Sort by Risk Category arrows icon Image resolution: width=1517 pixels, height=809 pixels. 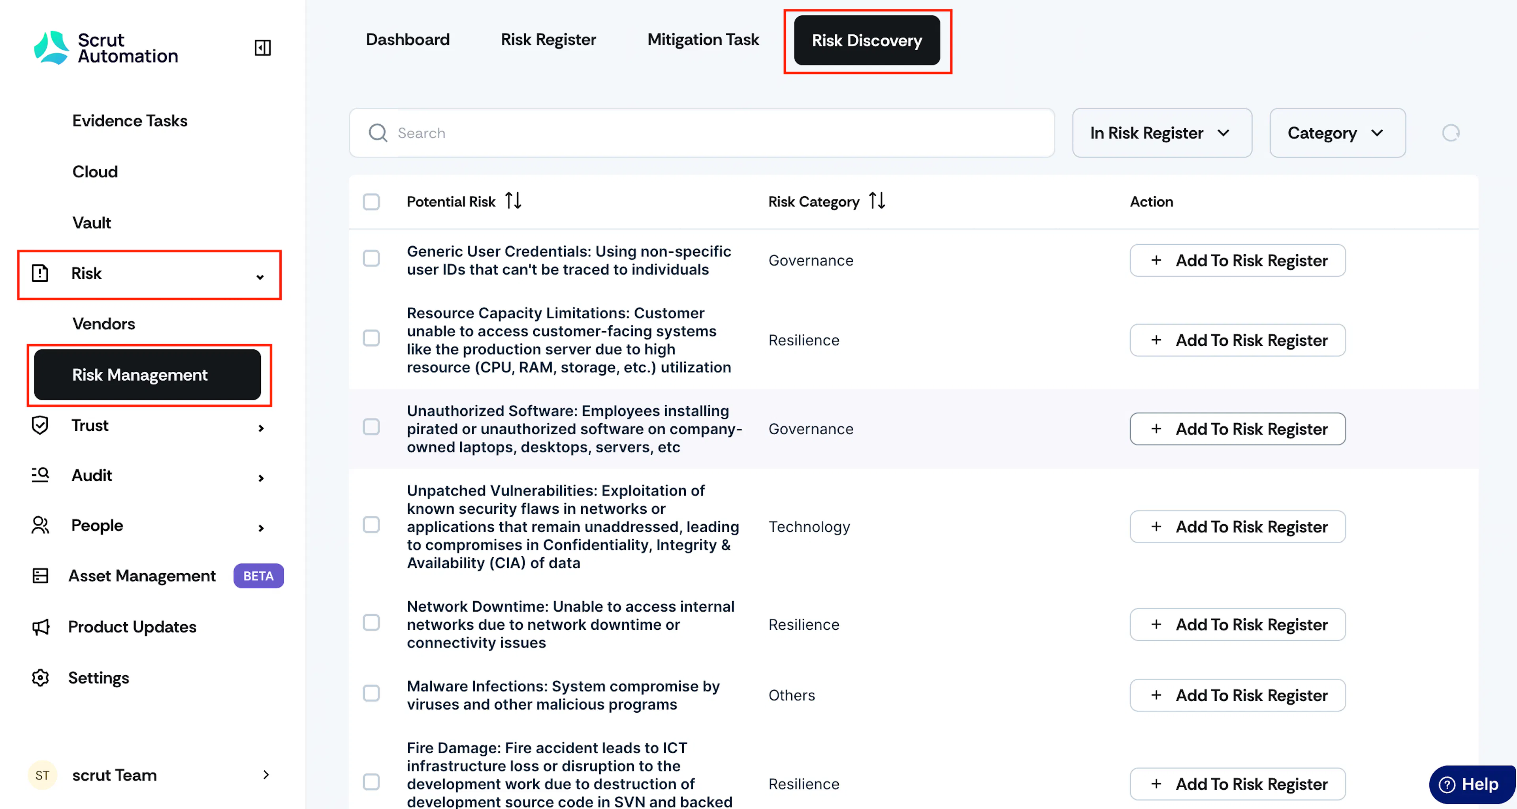877,201
